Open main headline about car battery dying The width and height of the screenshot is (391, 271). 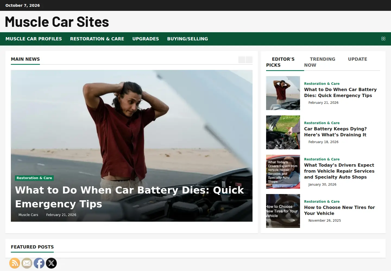[x=130, y=197]
